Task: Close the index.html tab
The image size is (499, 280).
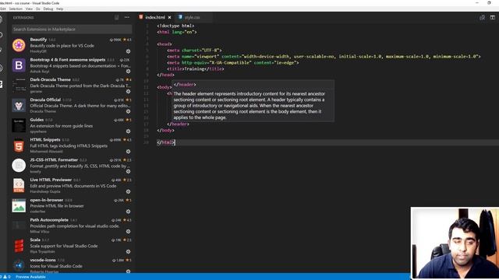Action: click(170, 17)
